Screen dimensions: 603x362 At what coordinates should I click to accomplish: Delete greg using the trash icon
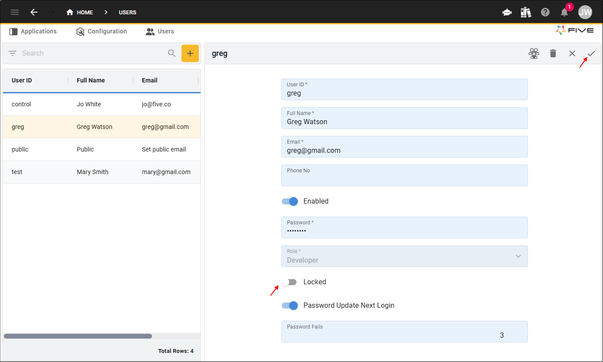point(553,53)
